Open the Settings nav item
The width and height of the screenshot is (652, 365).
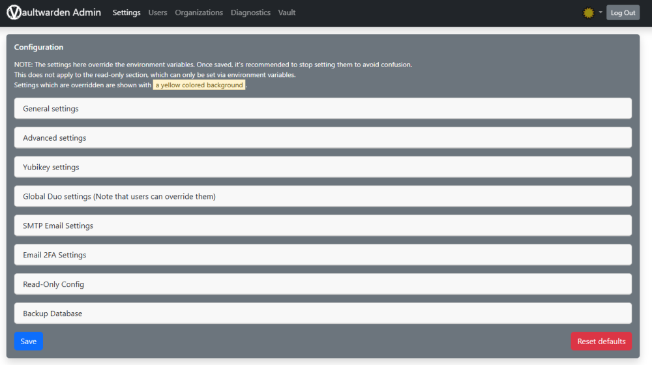click(126, 12)
